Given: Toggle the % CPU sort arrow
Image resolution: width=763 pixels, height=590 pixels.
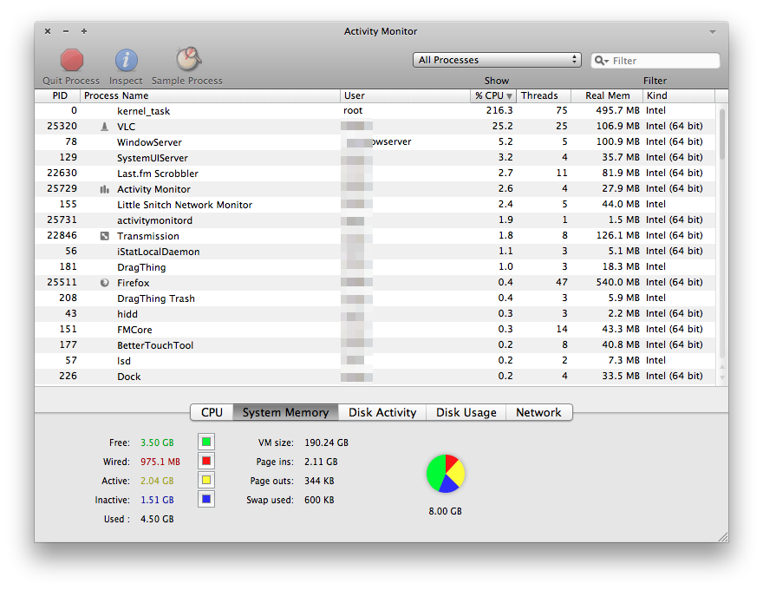Looking at the screenshot, I should pyautogui.click(x=510, y=96).
